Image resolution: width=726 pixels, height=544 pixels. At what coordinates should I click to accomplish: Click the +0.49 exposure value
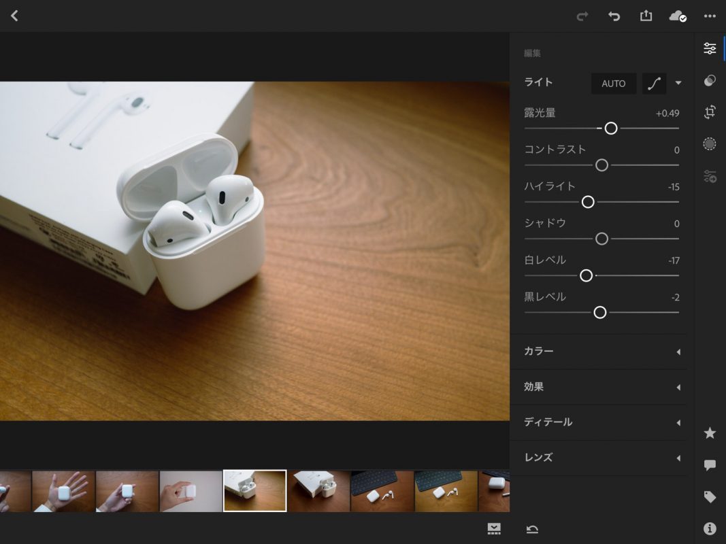click(667, 114)
